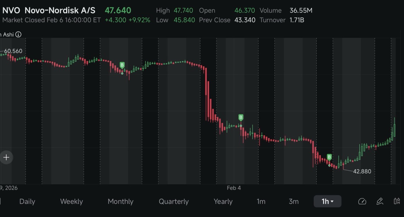This screenshot has width=404, height=217.
Task: Choose the 1m interval
Action: [261, 201]
